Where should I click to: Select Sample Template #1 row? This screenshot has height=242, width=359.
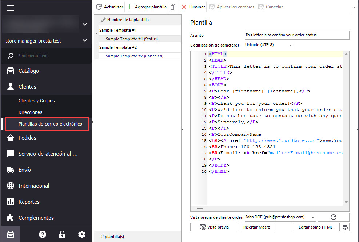pyautogui.click(x=140, y=30)
